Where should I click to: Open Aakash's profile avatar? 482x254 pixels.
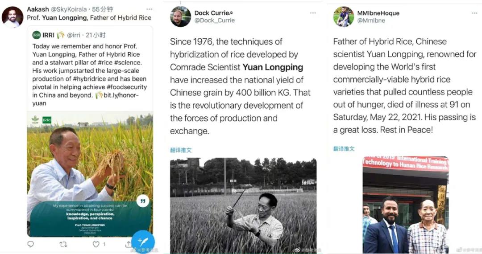pyautogui.click(x=12, y=17)
